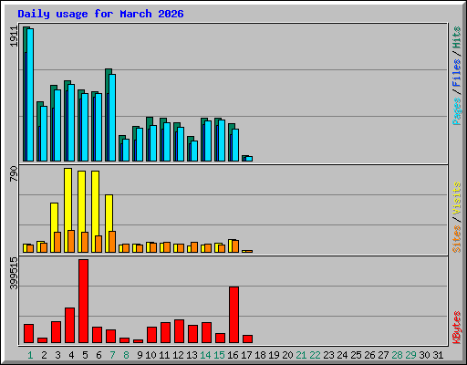The height and width of the screenshot is (365, 467).
Task: Click the red KBytes bar for day 12
Action: (x=179, y=331)
